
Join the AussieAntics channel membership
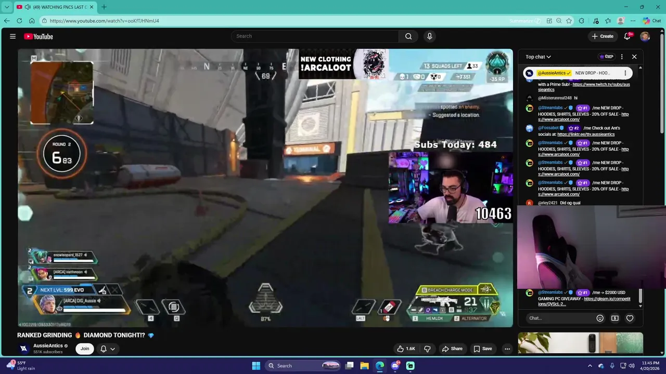point(85,349)
